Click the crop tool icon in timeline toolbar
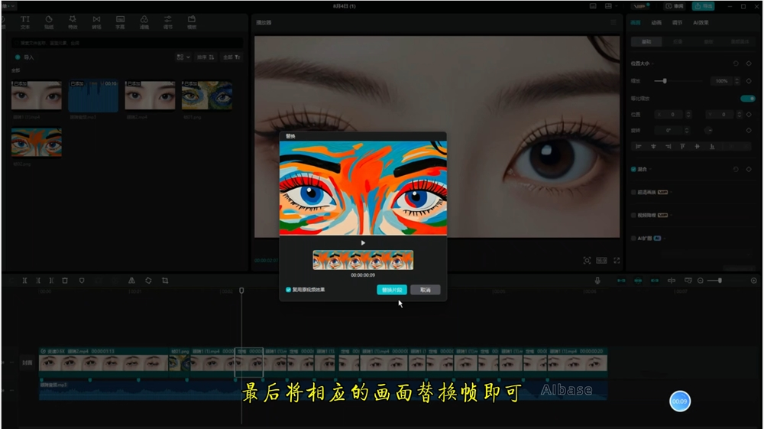This screenshot has height=429, width=764. pos(165,281)
